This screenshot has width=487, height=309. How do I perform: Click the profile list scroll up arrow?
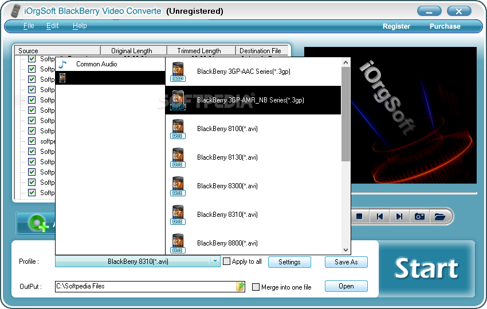click(x=345, y=62)
